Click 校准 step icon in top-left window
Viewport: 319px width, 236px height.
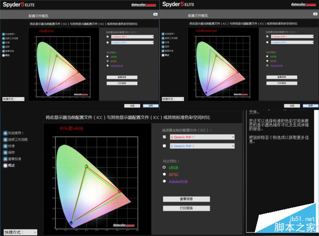tap(3, 43)
